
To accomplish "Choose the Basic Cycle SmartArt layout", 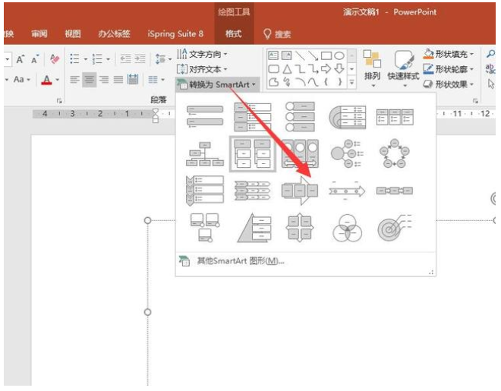I will pos(395,154).
